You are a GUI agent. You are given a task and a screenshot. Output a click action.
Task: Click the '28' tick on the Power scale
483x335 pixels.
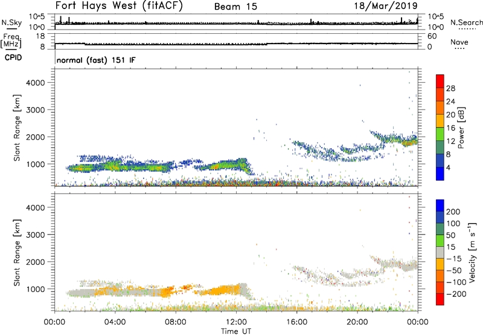click(x=450, y=88)
